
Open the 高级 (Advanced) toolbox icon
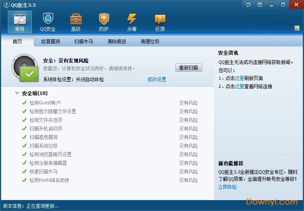coord(76,22)
